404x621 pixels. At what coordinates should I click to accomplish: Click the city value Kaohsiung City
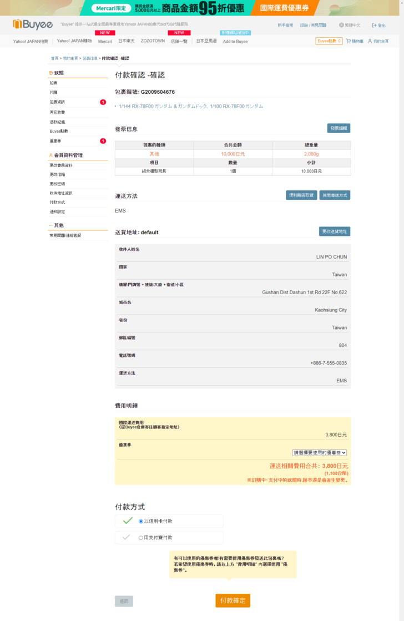pos(331,310)
